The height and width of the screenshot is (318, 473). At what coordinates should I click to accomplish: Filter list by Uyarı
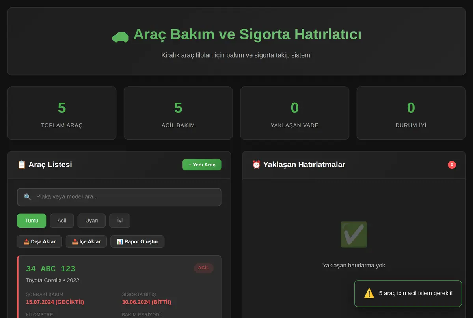[91, 221]
